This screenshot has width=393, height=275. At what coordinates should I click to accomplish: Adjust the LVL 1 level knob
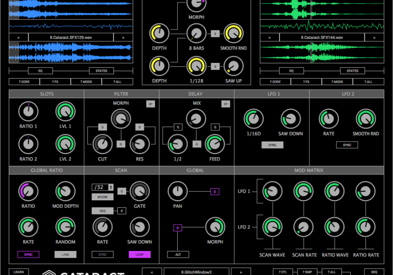[x=65, y=111]
